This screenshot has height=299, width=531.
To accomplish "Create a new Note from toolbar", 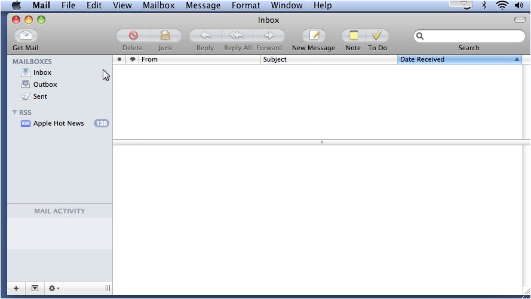I will [x=353, y=35].
